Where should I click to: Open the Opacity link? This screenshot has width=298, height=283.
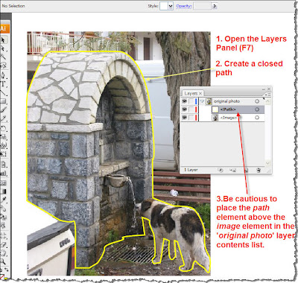pos(183,6)
